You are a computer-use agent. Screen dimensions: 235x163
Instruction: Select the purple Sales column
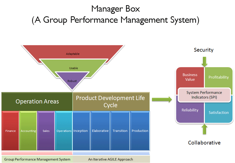point(46,131)
